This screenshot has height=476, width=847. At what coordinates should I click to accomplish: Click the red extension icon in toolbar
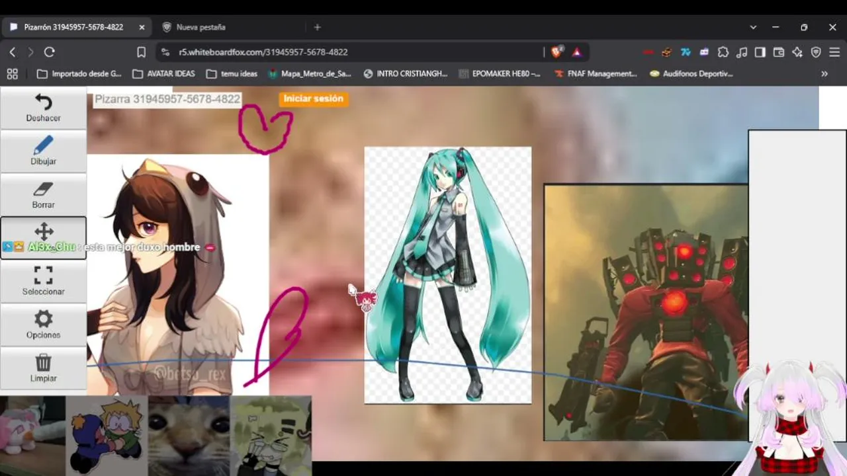tap(648, 52)
